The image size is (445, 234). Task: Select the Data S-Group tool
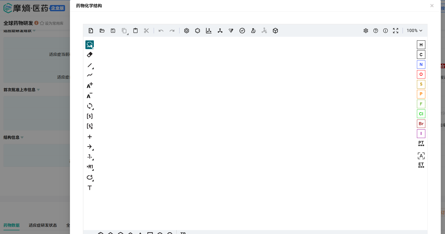(90, 126)
